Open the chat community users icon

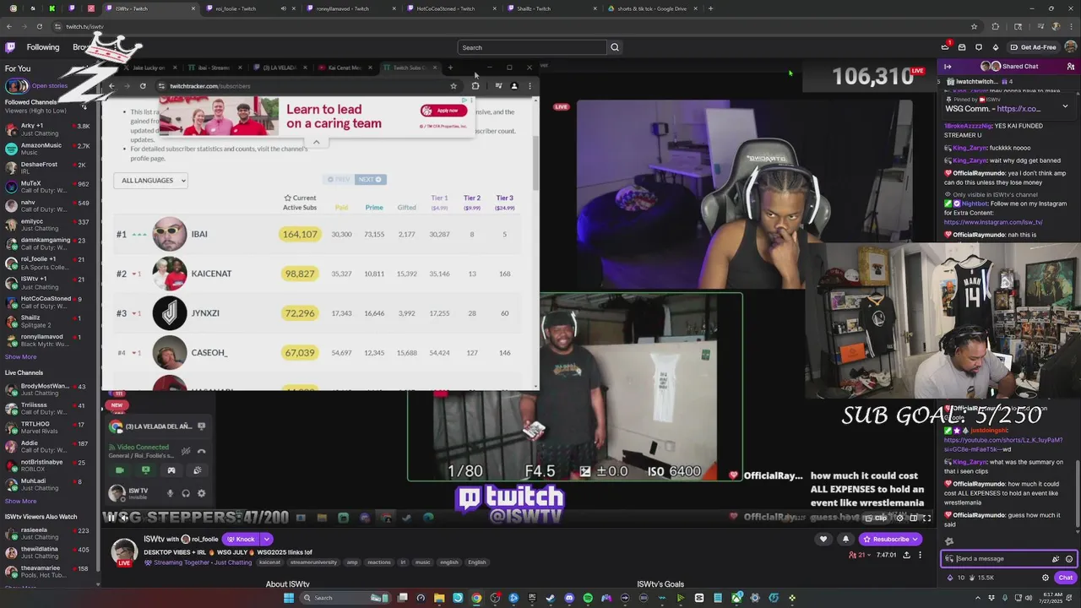(x=1071, y=67)
